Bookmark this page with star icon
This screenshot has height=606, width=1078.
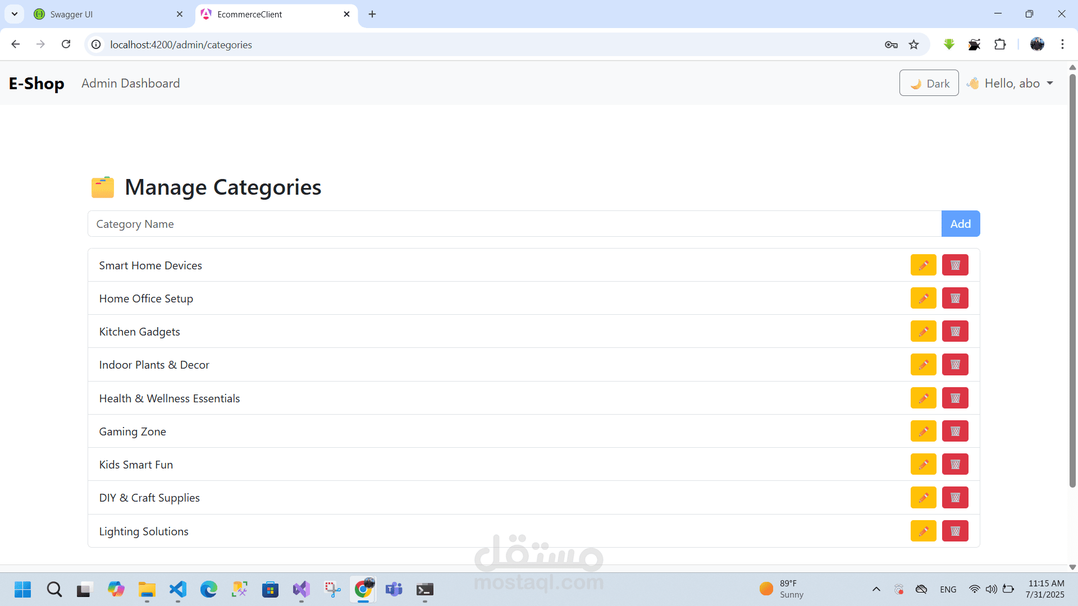[914, 44]
